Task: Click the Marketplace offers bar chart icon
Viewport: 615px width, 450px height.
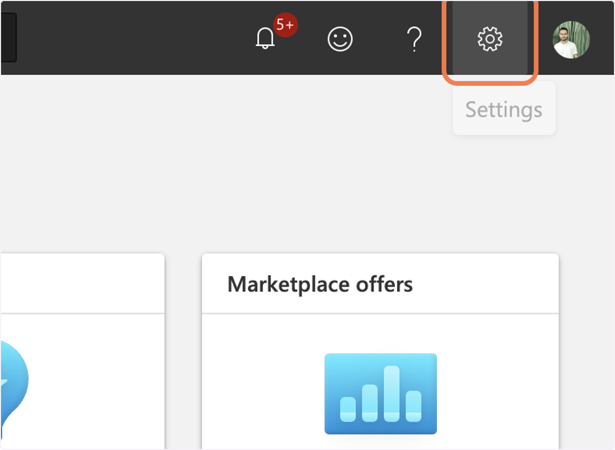Action: coord(381,394)
